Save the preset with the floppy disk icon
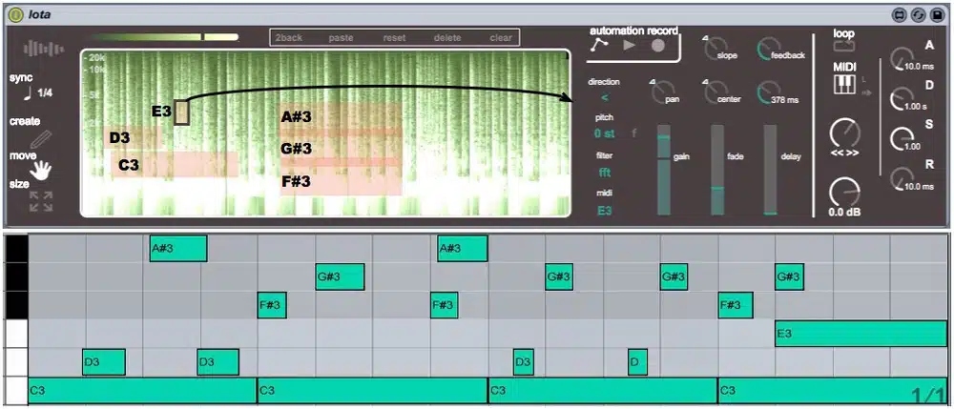 tap(937, 14)
